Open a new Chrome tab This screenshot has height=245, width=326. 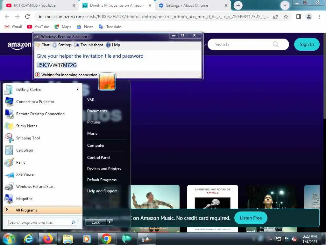click(x=238, y=5)
